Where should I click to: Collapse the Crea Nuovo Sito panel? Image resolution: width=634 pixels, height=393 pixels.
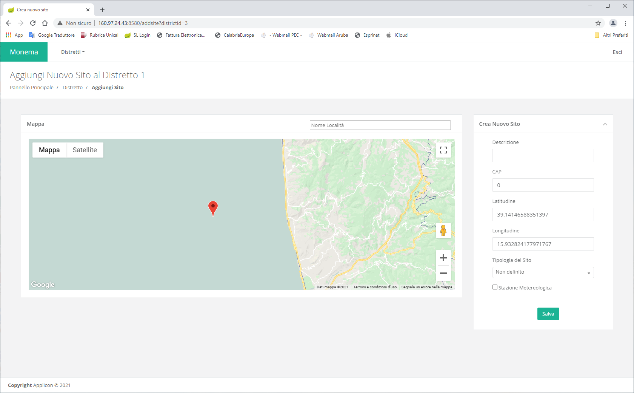[x=605, y=124]
